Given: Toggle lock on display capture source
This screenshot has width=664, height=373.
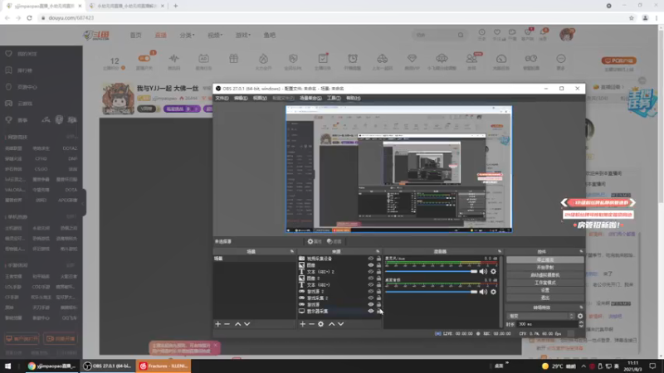Looking at the screenshot, I should 378,312.
